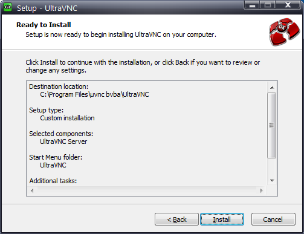Minimize the Setup window
304x234 pixels.
point(252,5)
